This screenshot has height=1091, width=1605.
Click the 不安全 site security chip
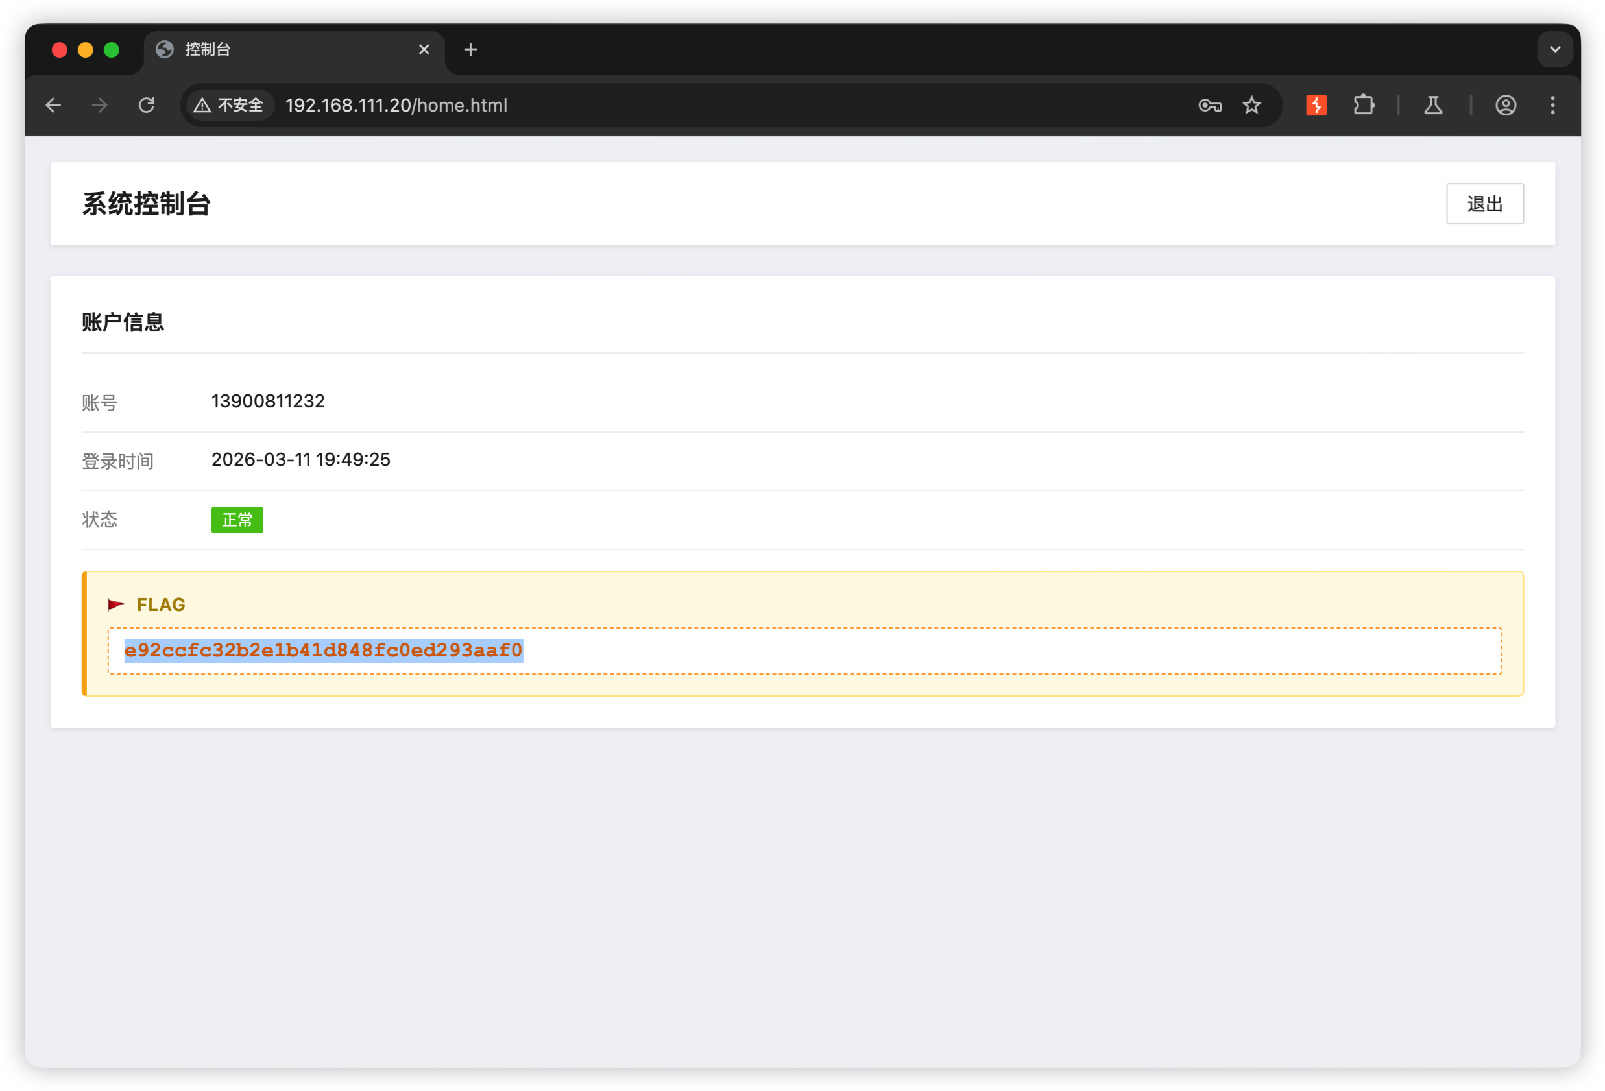229,105
